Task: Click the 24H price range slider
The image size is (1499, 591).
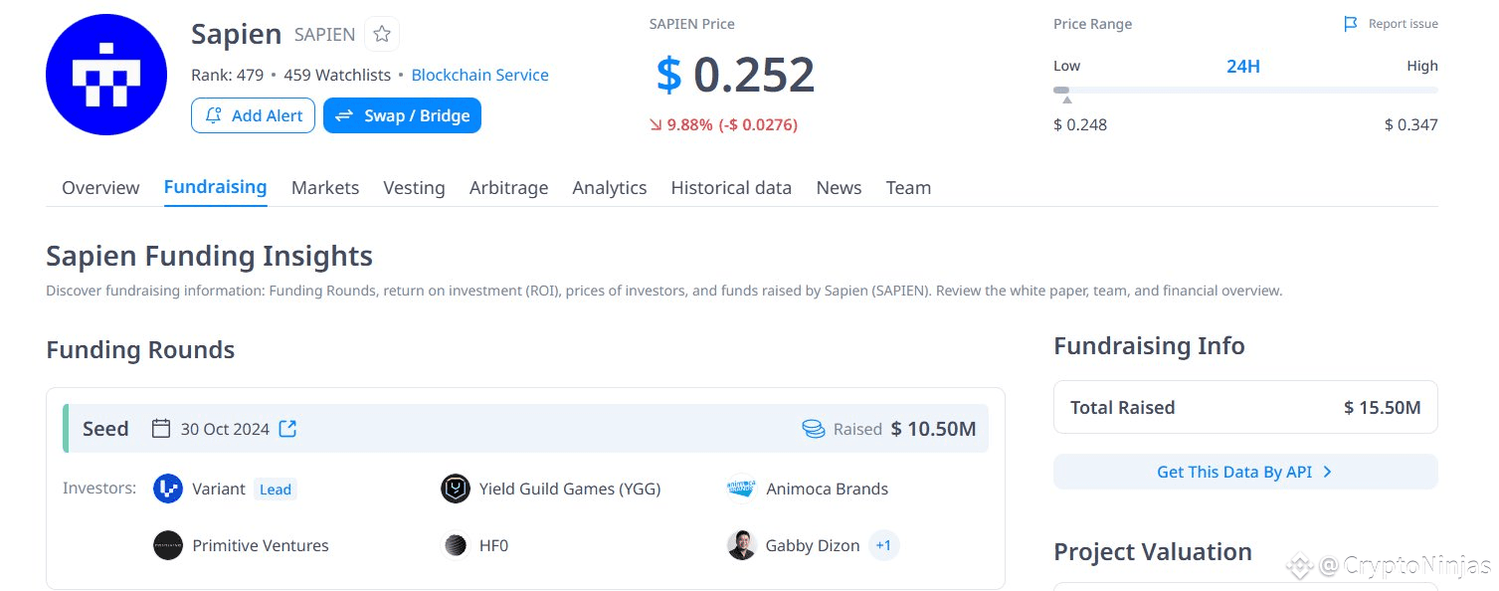Action: click(x=1244, y=90)
